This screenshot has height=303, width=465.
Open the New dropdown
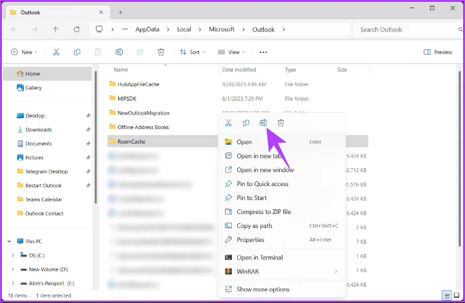pos(24,52)
